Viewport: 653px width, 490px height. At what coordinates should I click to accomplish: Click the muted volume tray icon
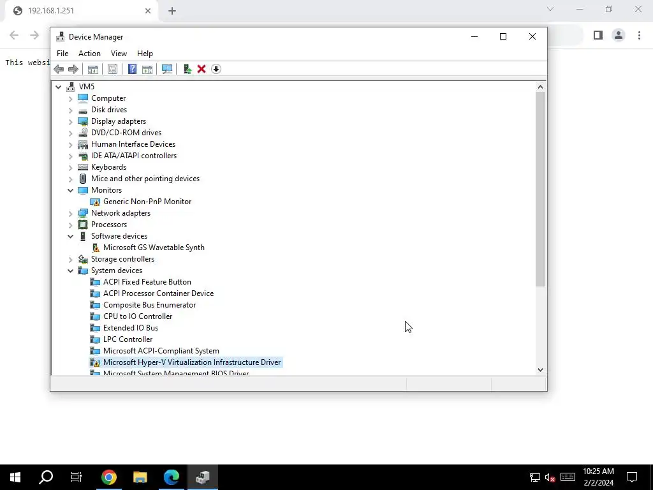[x=550, y=477]
